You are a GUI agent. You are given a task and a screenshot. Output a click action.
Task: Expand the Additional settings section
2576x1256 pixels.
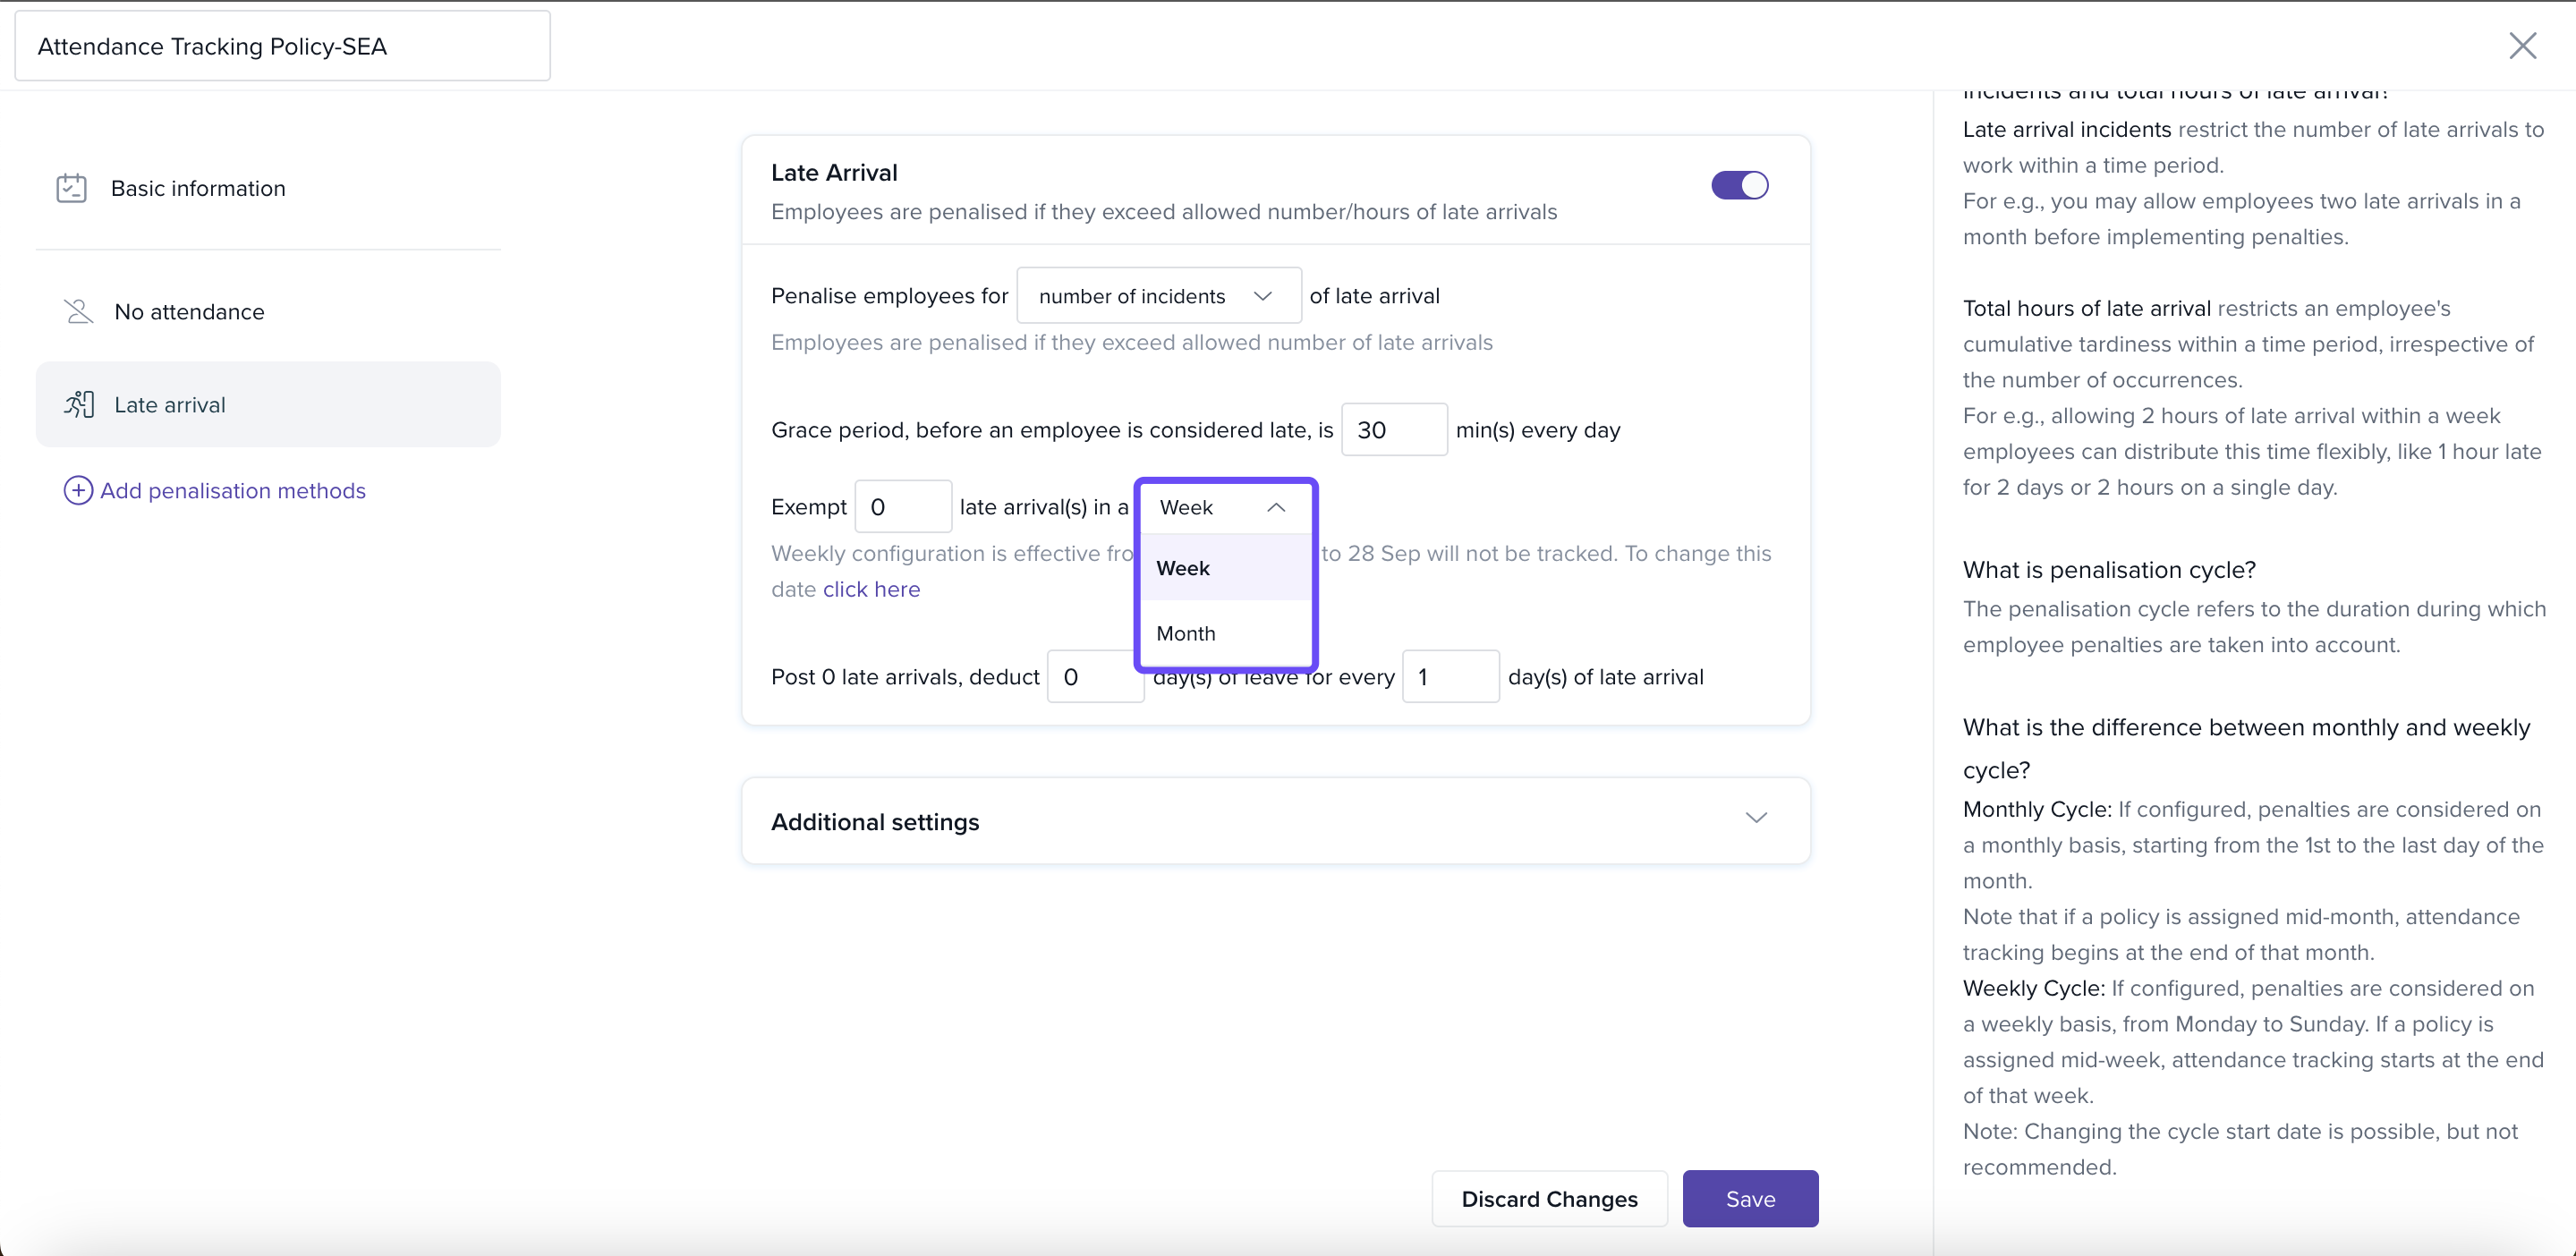click(x=1275, y=821)
